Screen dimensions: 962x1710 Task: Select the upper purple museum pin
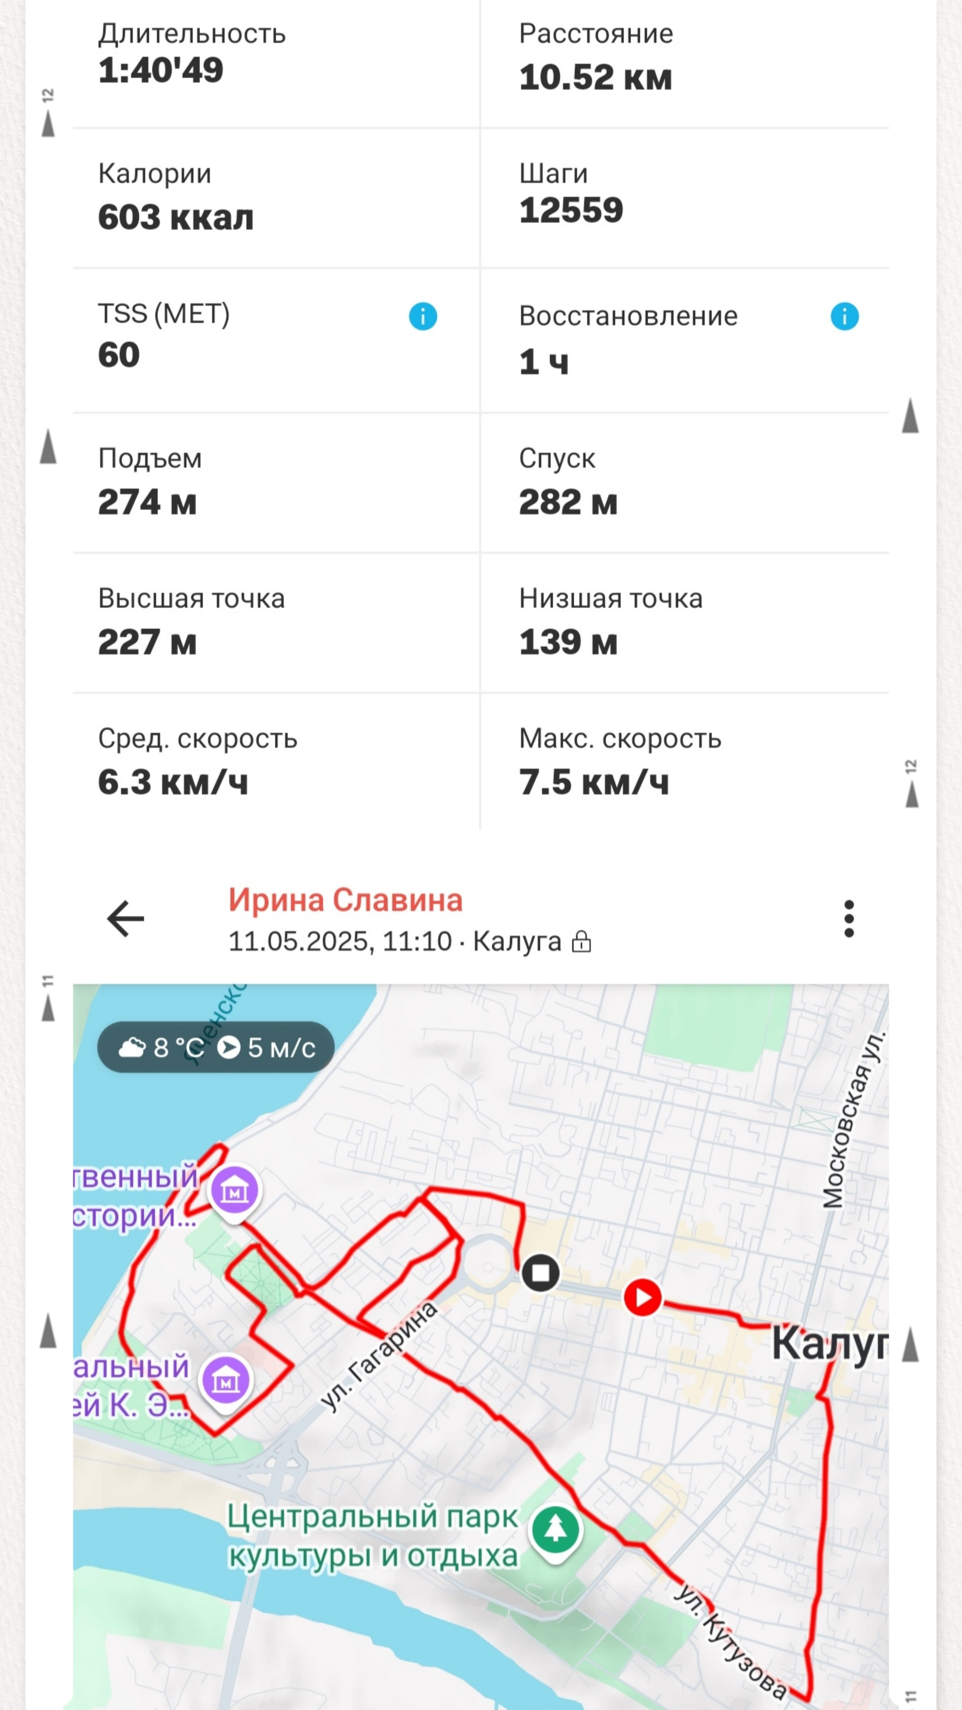click(x=234, y=1192)
